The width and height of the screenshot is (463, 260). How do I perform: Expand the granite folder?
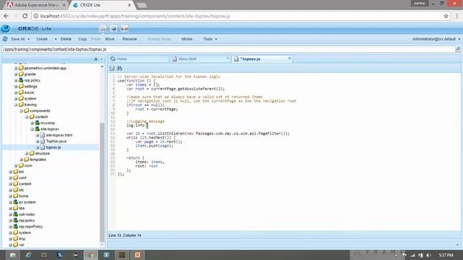(x=16, y=74)
